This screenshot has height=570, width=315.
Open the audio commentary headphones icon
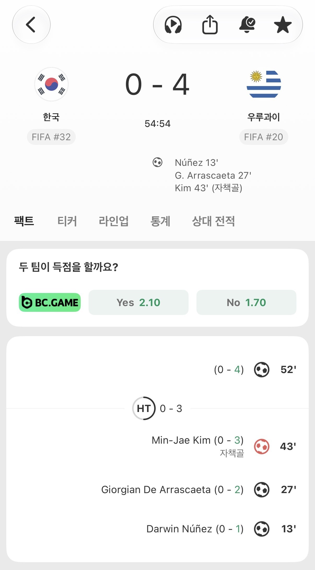(x=173, y=25)
